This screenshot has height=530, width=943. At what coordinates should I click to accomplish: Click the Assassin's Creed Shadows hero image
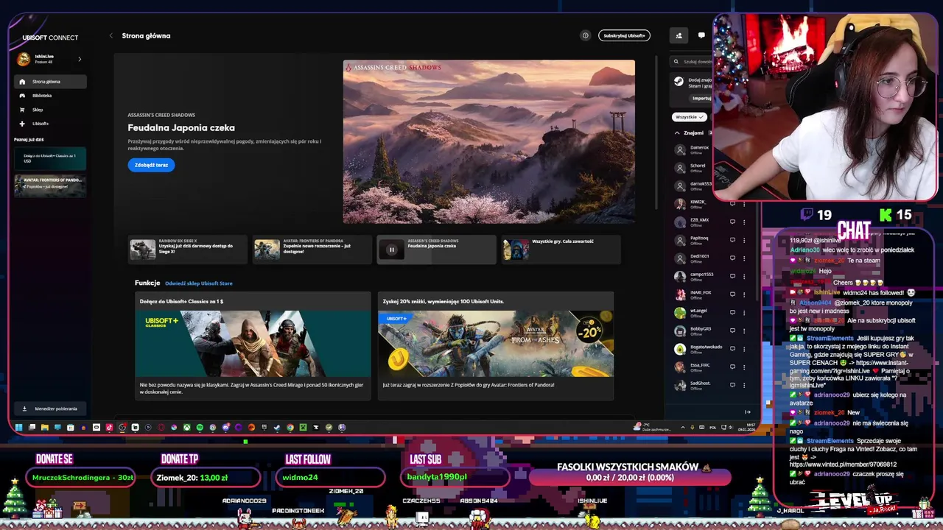pyautogui.click(x=489, y=141)
